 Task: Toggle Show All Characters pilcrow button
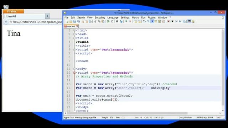(148, 21)
